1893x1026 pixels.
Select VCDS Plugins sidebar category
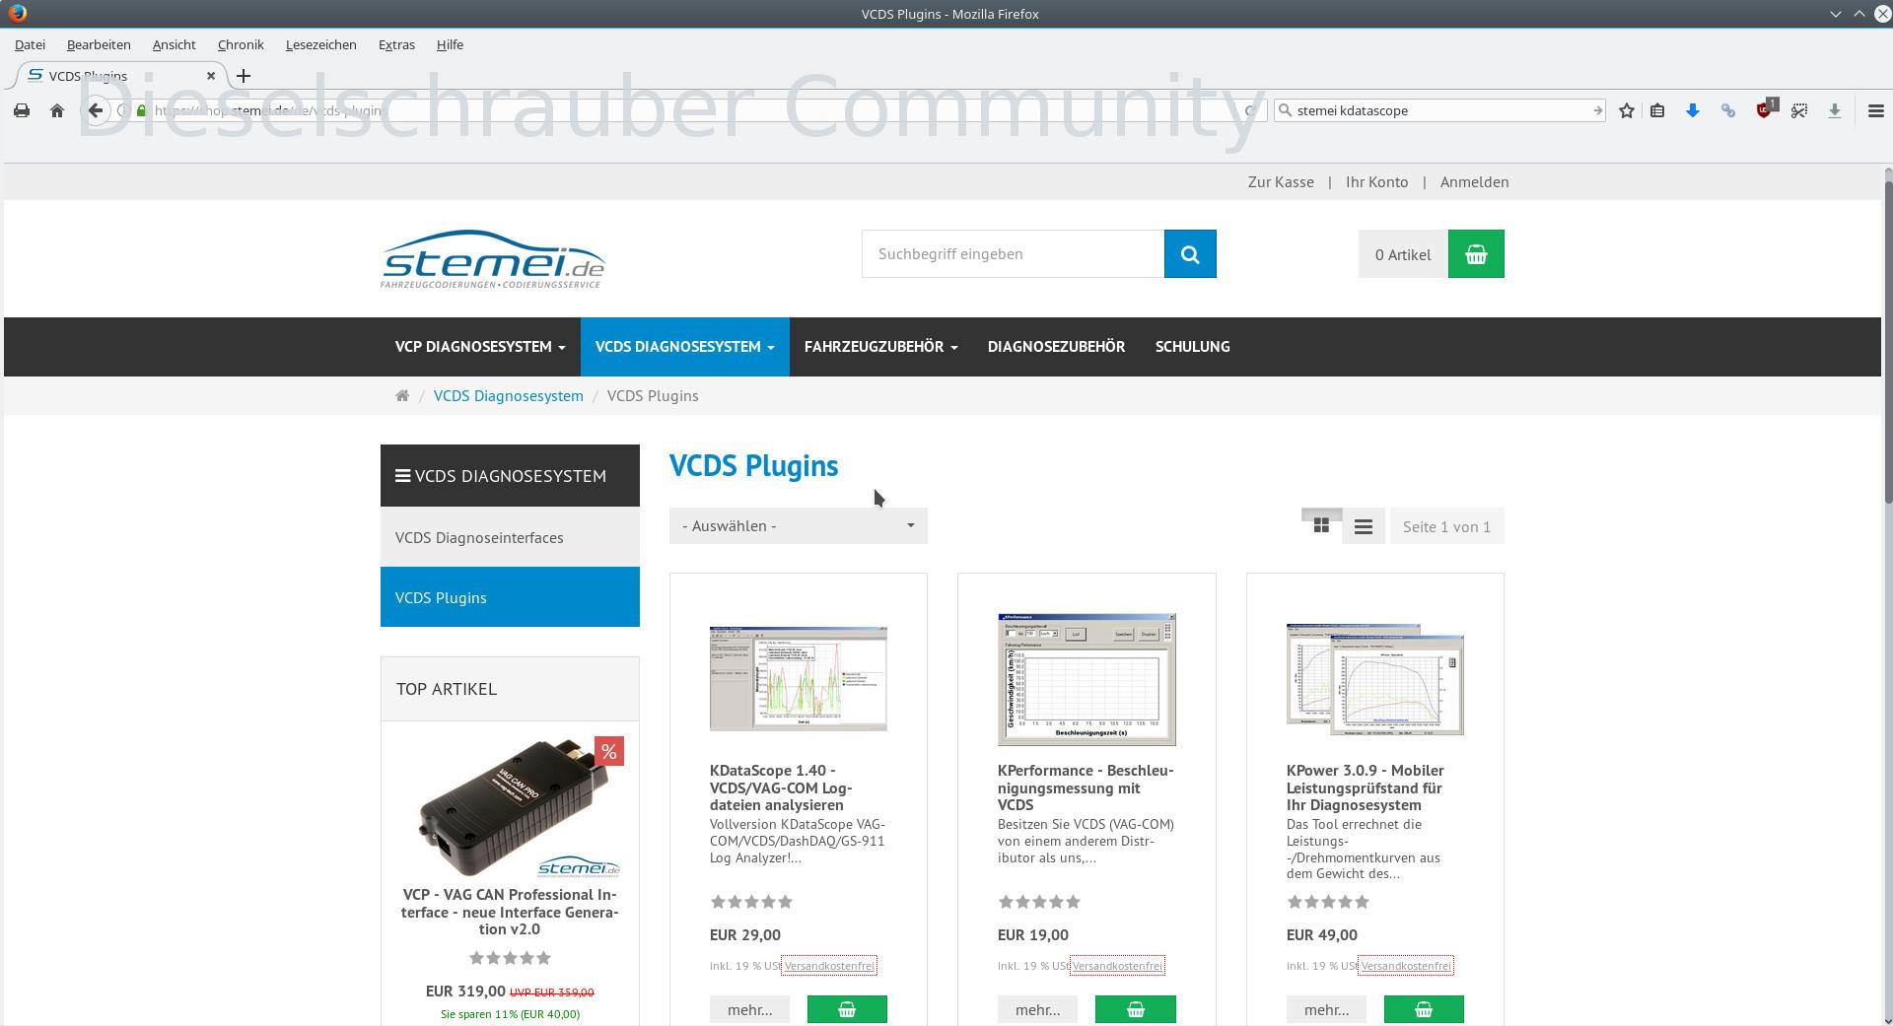[510, 597]
